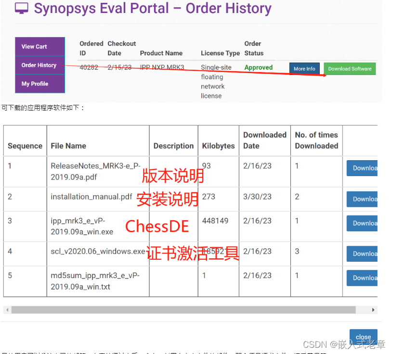Click the Downloaded Date column header

265,140
